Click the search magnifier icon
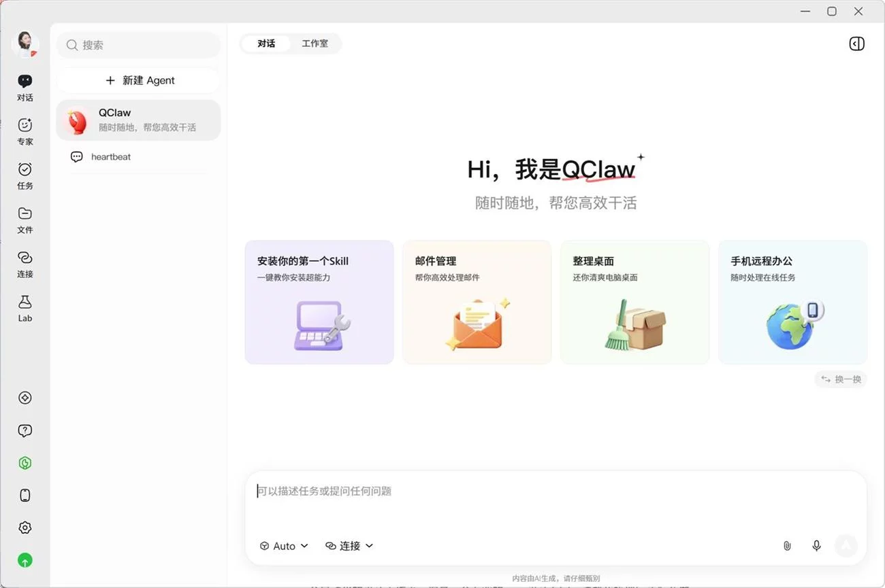This screenshot has width=885, height=588. click(x=72, y=46)
